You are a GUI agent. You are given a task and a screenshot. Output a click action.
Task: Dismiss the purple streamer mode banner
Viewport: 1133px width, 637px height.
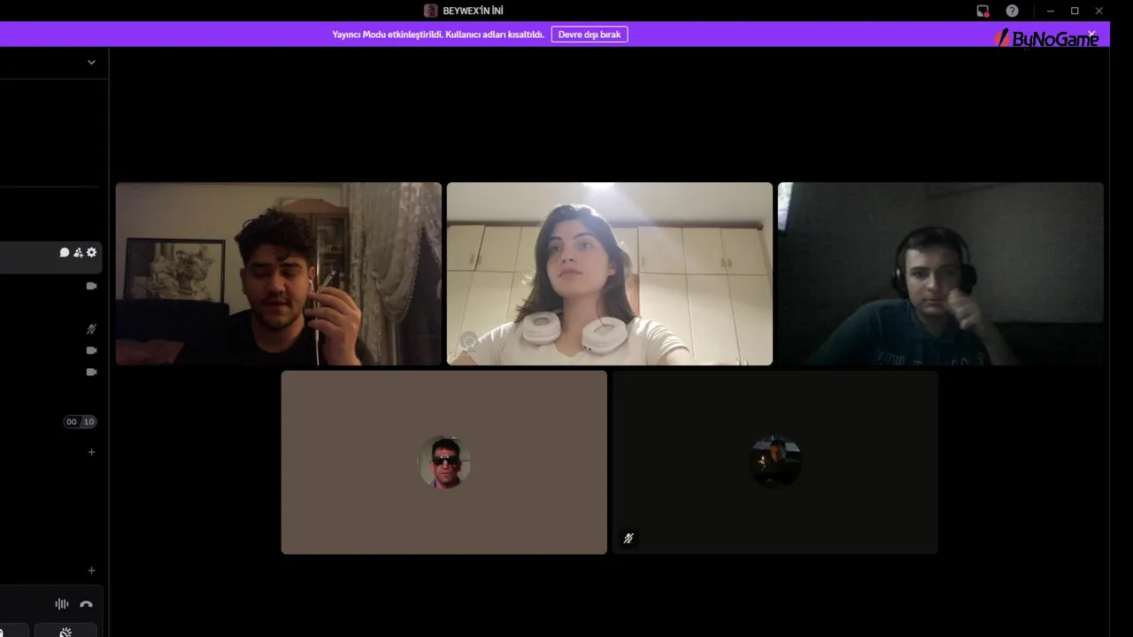(1091, 34)
